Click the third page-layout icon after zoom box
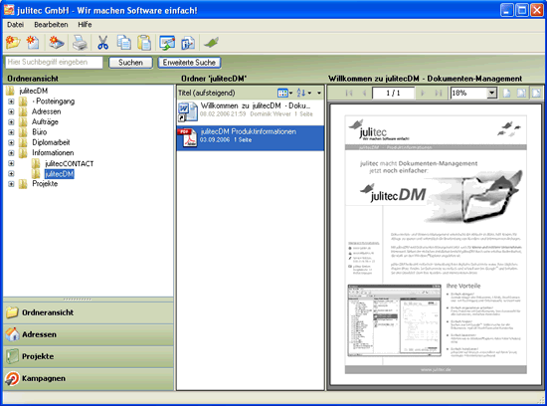 click(536, 93)
